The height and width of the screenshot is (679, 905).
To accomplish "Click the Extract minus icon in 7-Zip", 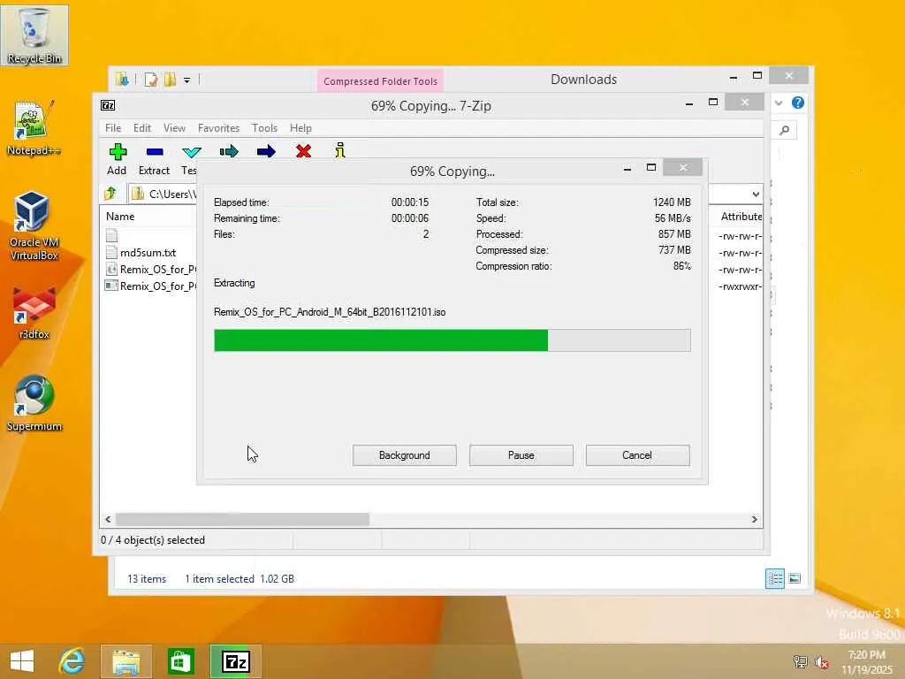I will 154,152.
